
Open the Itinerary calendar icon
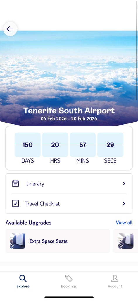click(15, 183)
